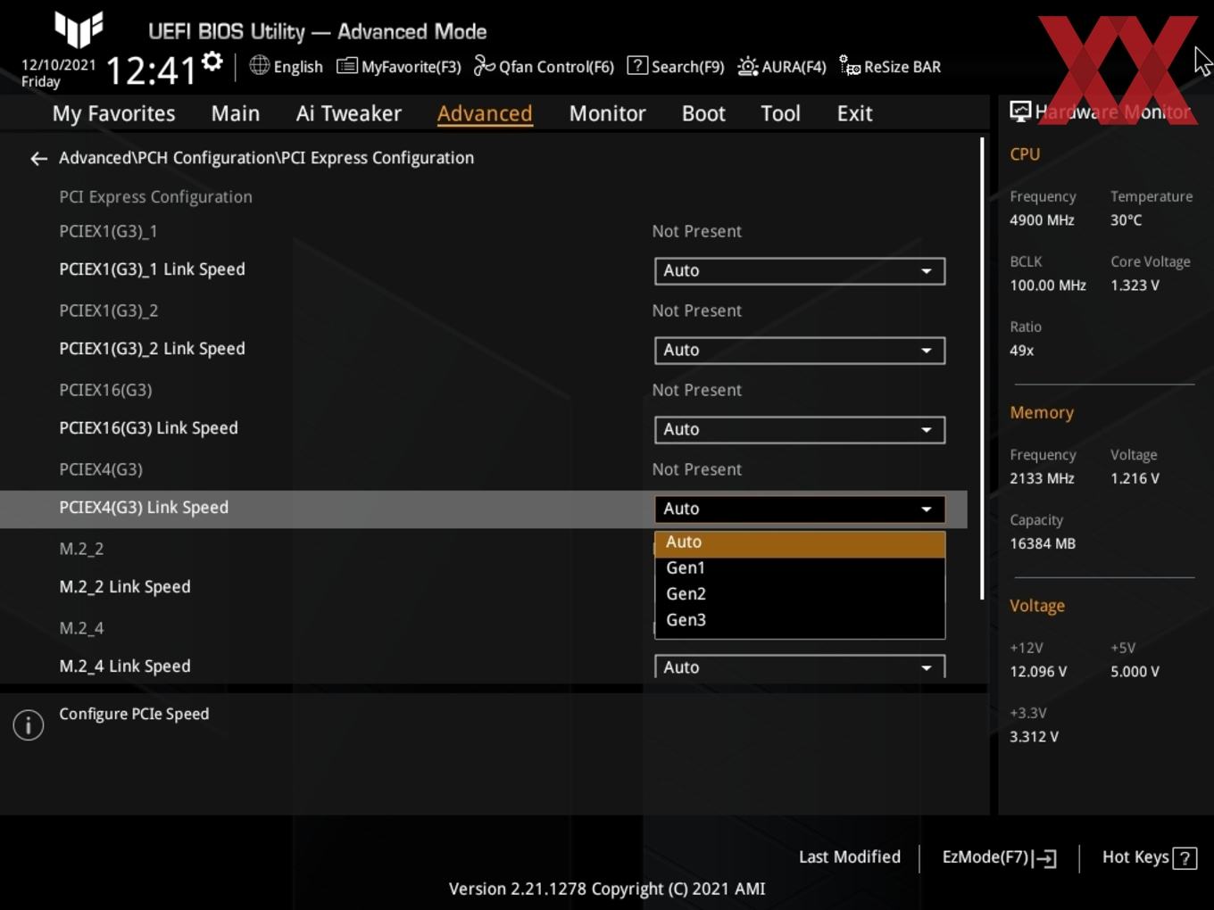Click the Voltage heading in Hardware Monitor

click(1037, 606)
